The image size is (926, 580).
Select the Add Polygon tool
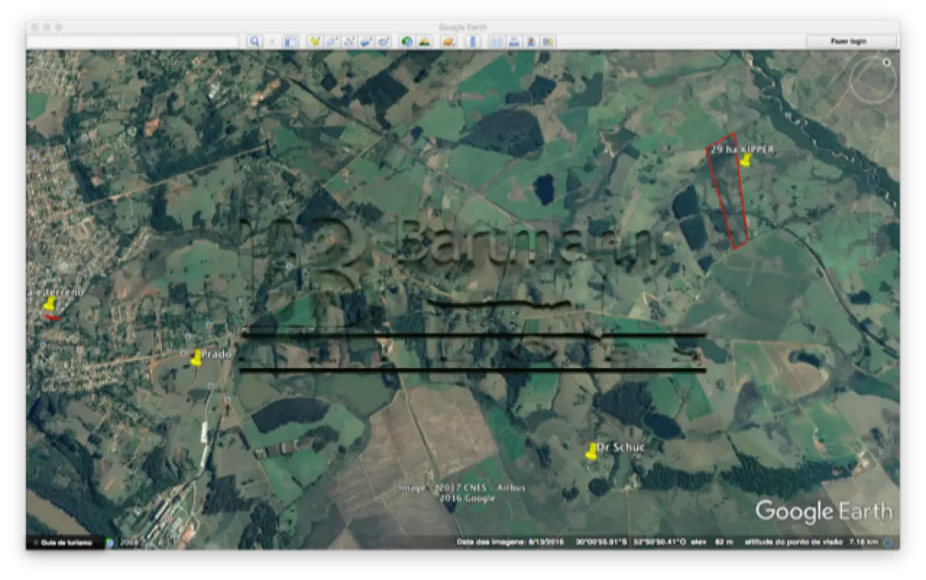coord(332,42)
